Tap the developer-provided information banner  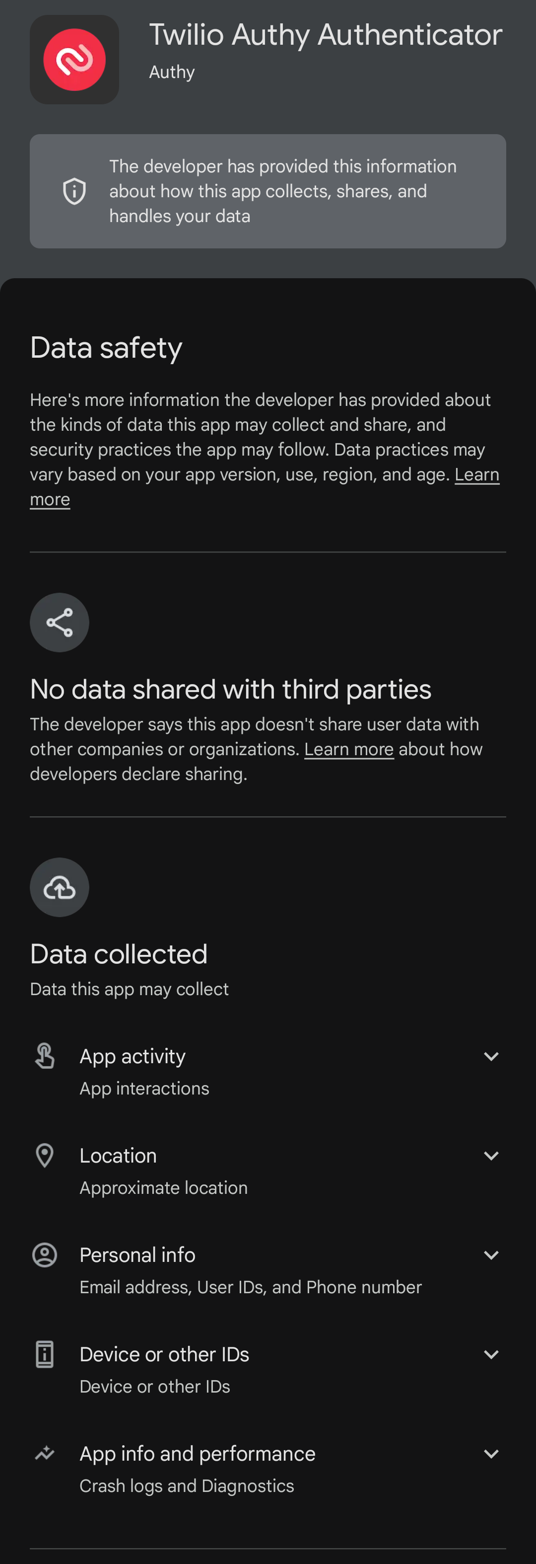268,191
